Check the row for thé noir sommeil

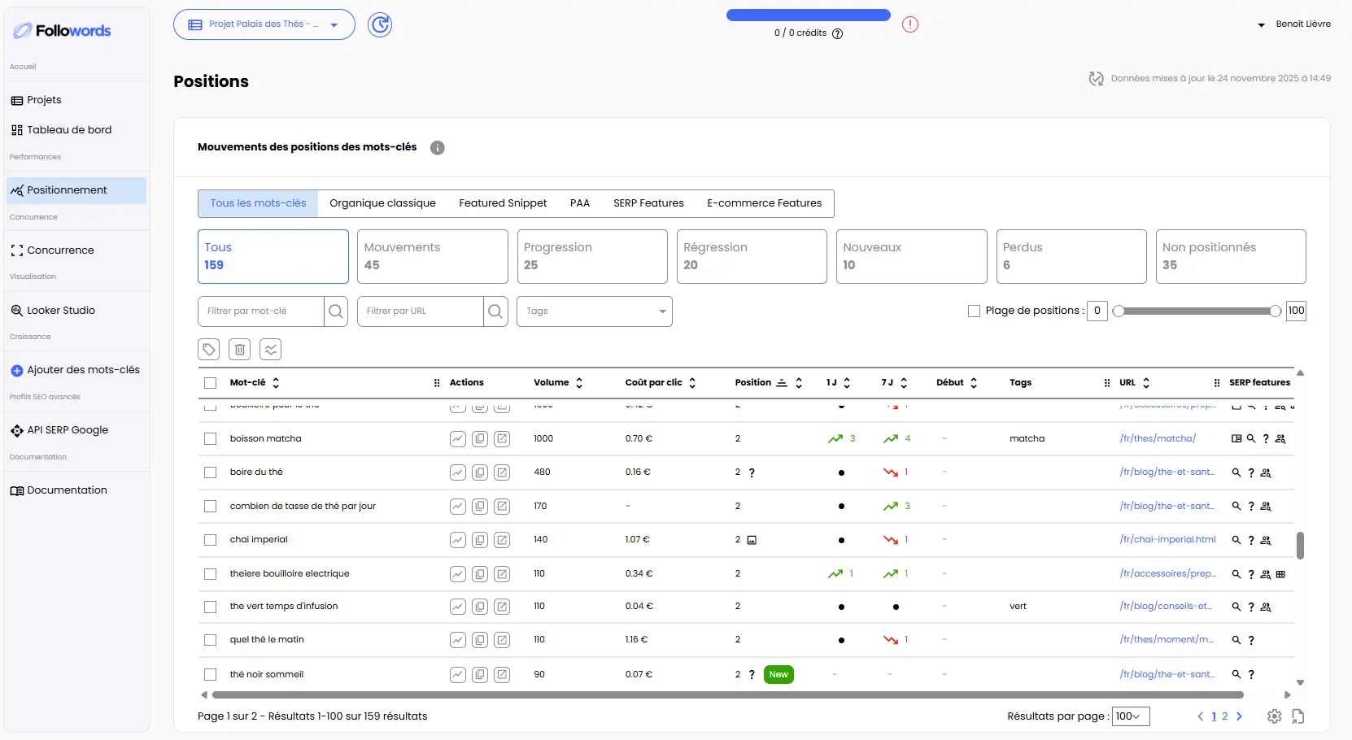[x=210, y=674]
